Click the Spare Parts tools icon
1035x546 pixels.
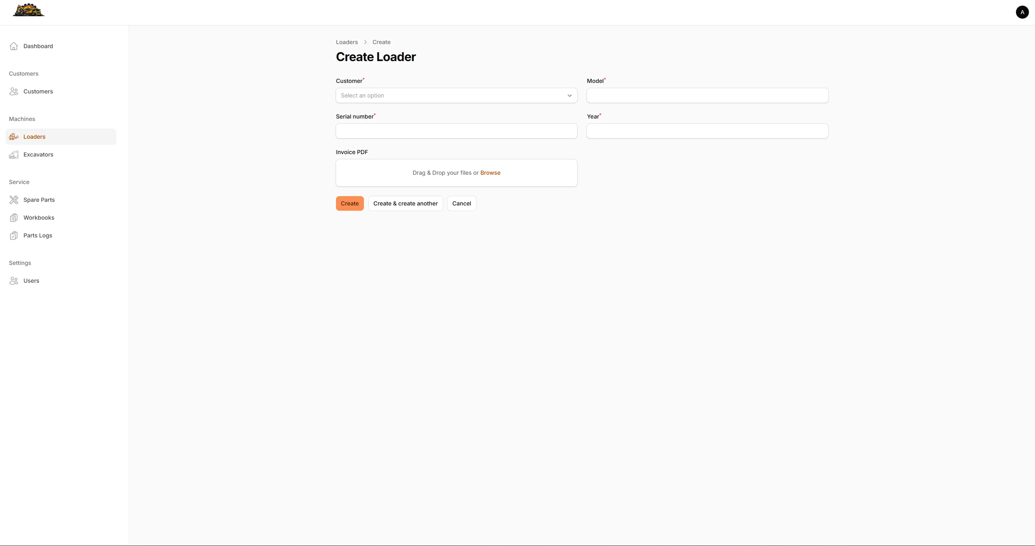14,200
